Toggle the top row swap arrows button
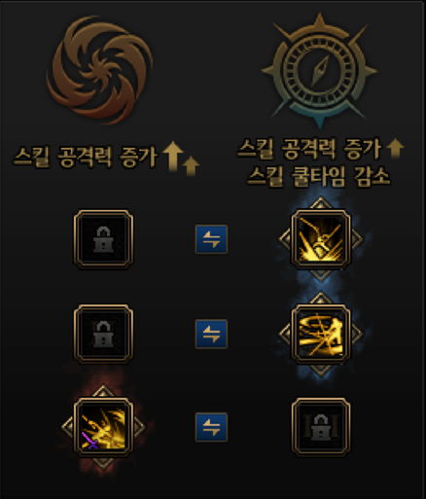Viewport: 426px width, 499px height. (211, 239)
